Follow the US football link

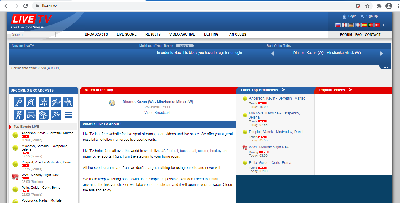coord(169,151)
